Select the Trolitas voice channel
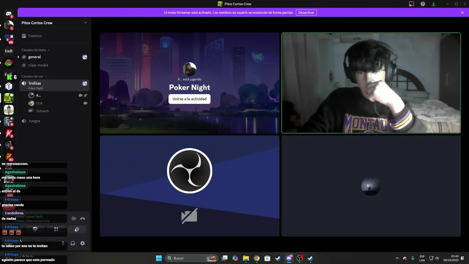 pos(54,85)
